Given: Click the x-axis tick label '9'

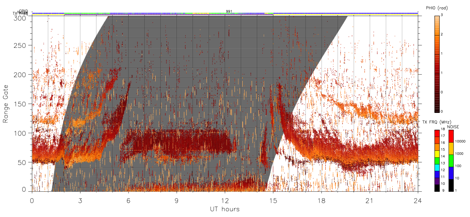Looking at the screenshot, I should (176, 200).
